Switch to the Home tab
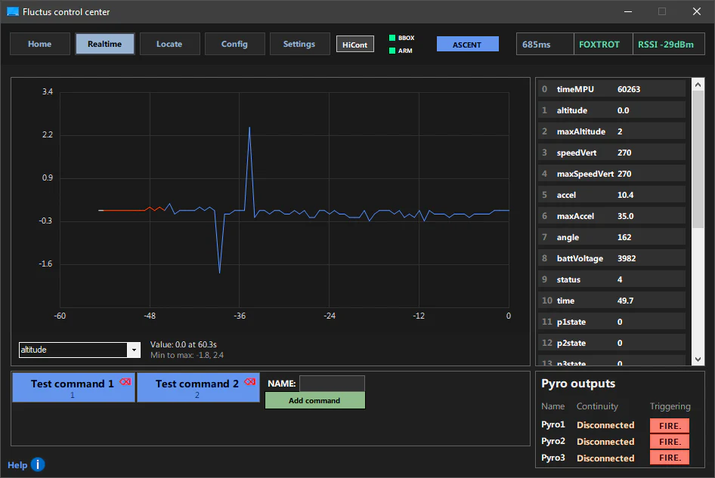The width and height of the screenshot is (715, 478). pos(40,44)
